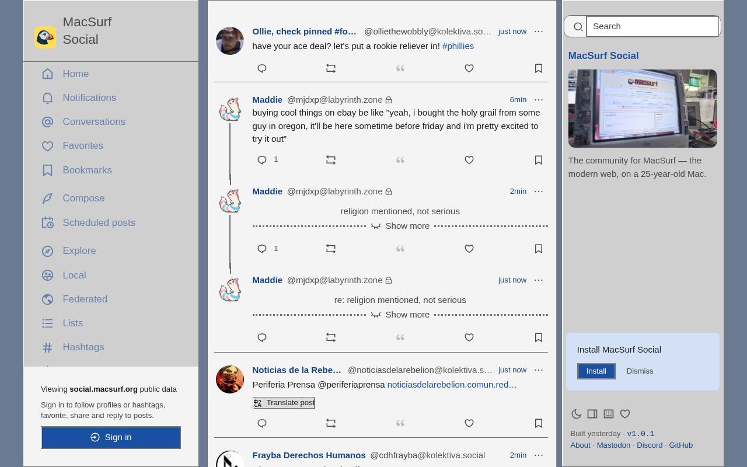Favorite Noticias de la Rebelion post

click(469, 423)
